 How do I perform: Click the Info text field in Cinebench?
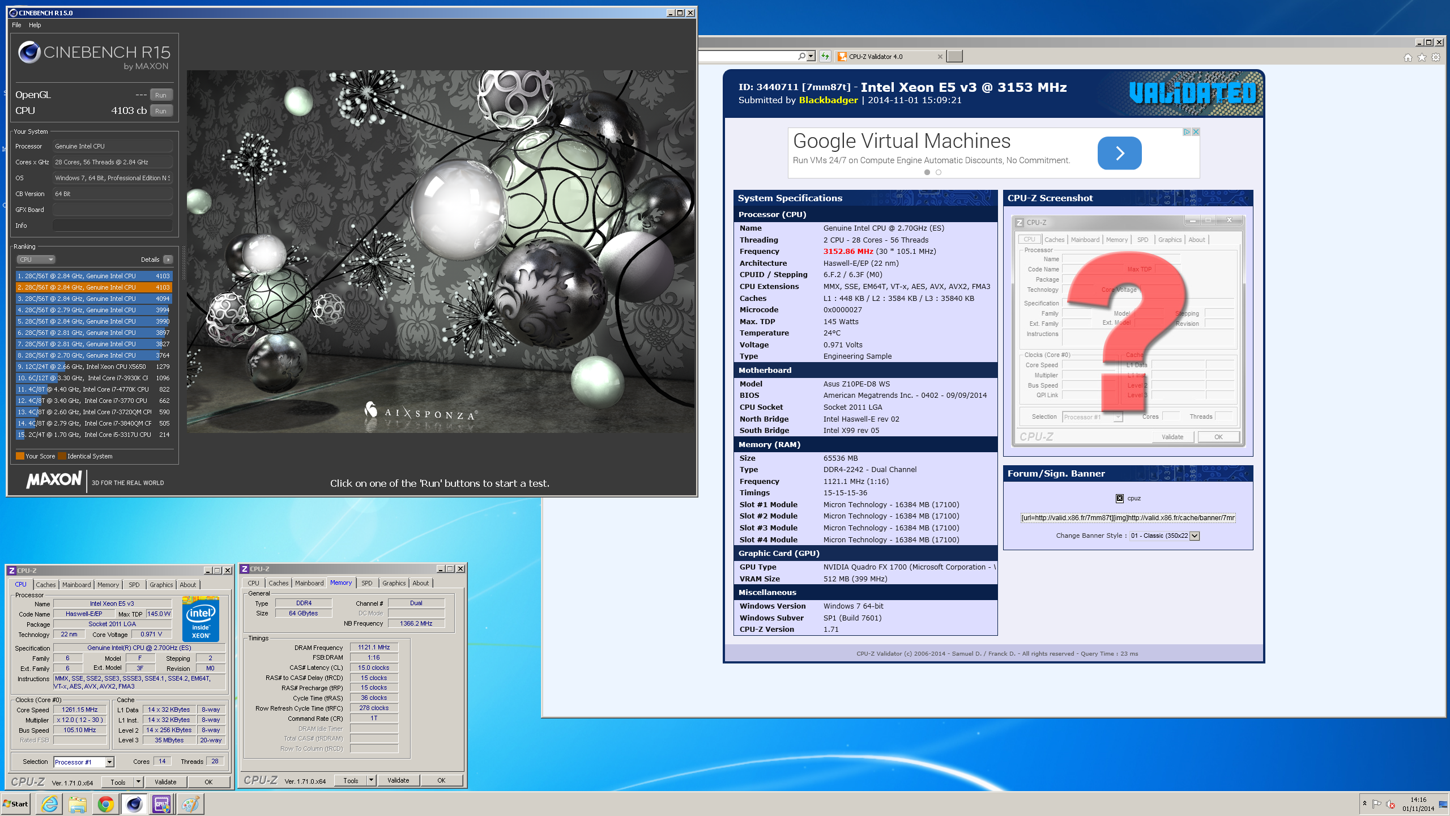pyautogui.click(x=112, y=226)
